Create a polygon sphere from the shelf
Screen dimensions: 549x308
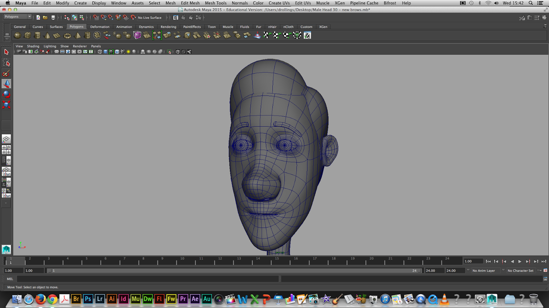coord(17,35)
